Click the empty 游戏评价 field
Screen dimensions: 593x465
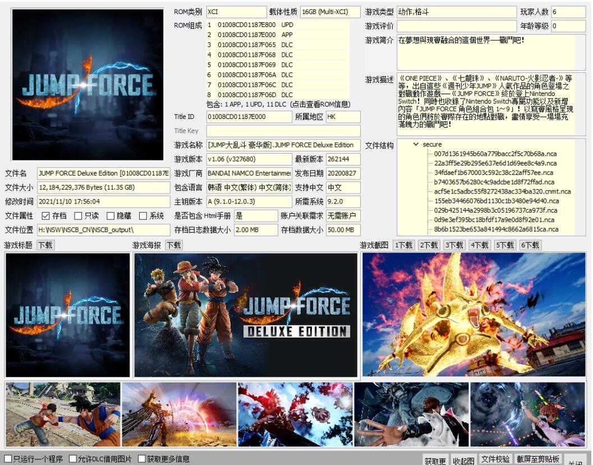pyautogui.click(x=457, y=26)
